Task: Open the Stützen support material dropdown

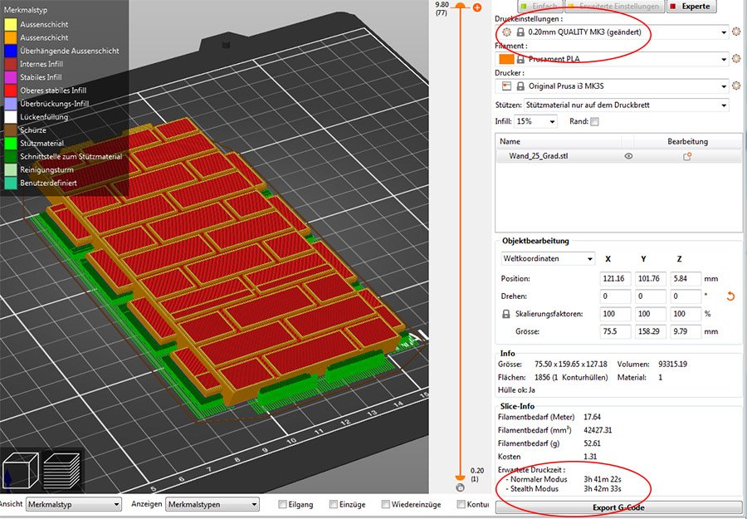Action: click(x=626, y=105)
